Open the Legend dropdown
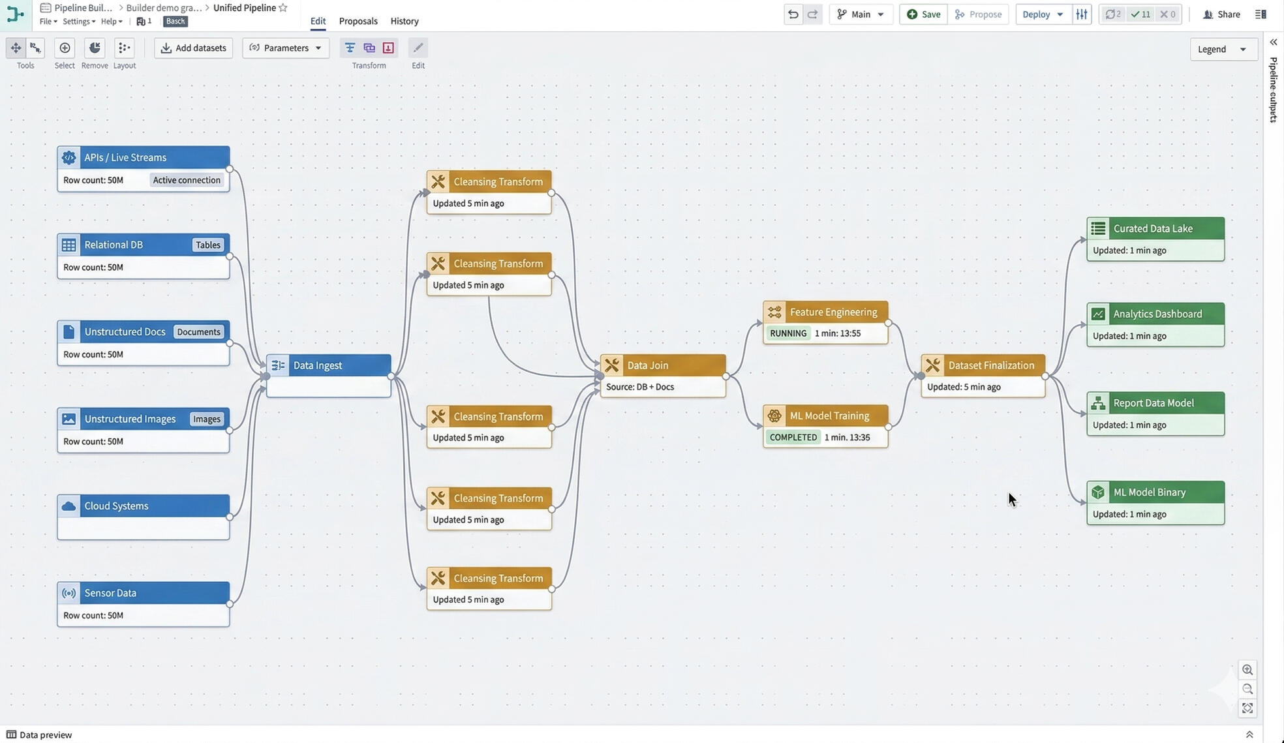 [x=1223, y=48]
